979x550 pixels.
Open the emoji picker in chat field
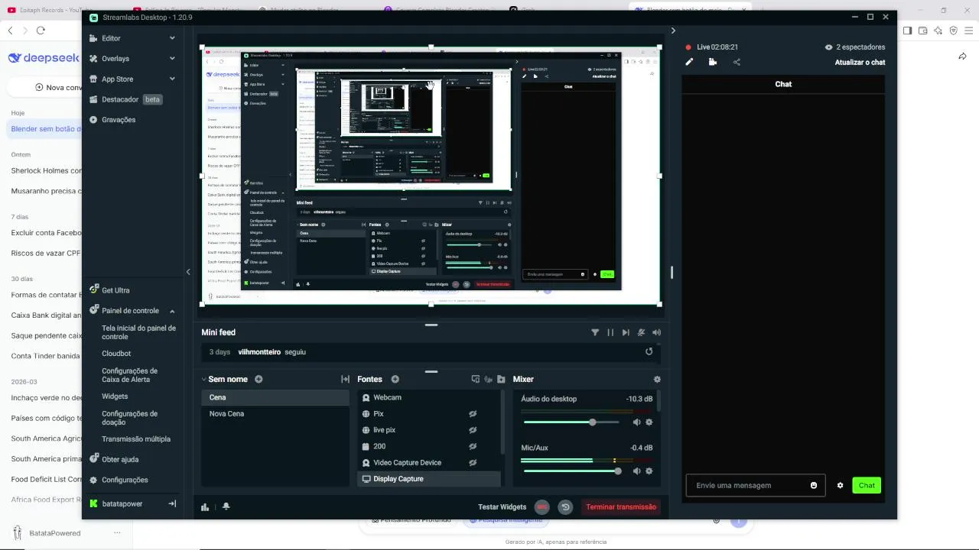click(x=814, y=485)
